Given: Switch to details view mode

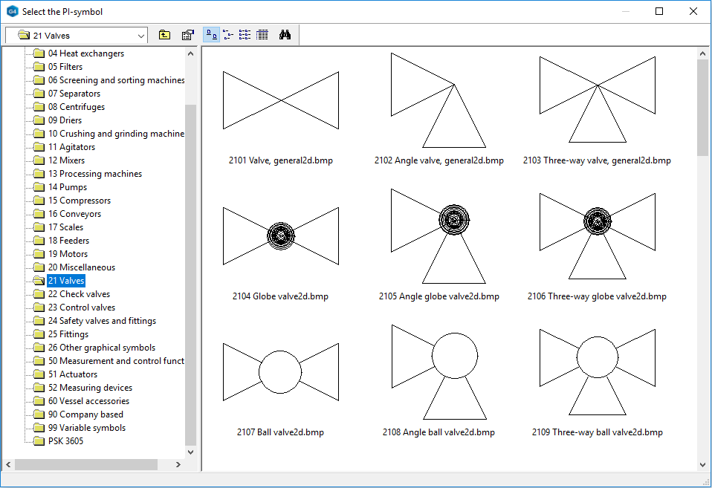Looking at the screenshot, I should tap(262, 35).
